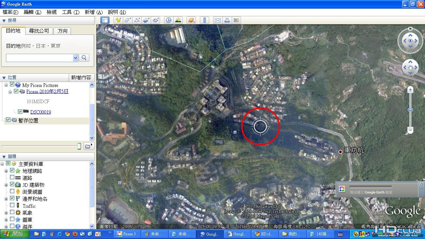The image size is (425, 239).
Task: Open the Picasa-2010年2月5日 link
Action: tap(47, 91)
